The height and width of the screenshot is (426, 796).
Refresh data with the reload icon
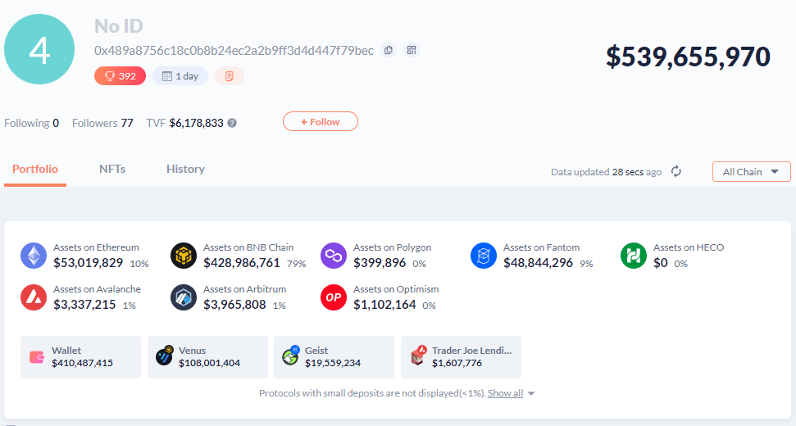coord(675,171)
